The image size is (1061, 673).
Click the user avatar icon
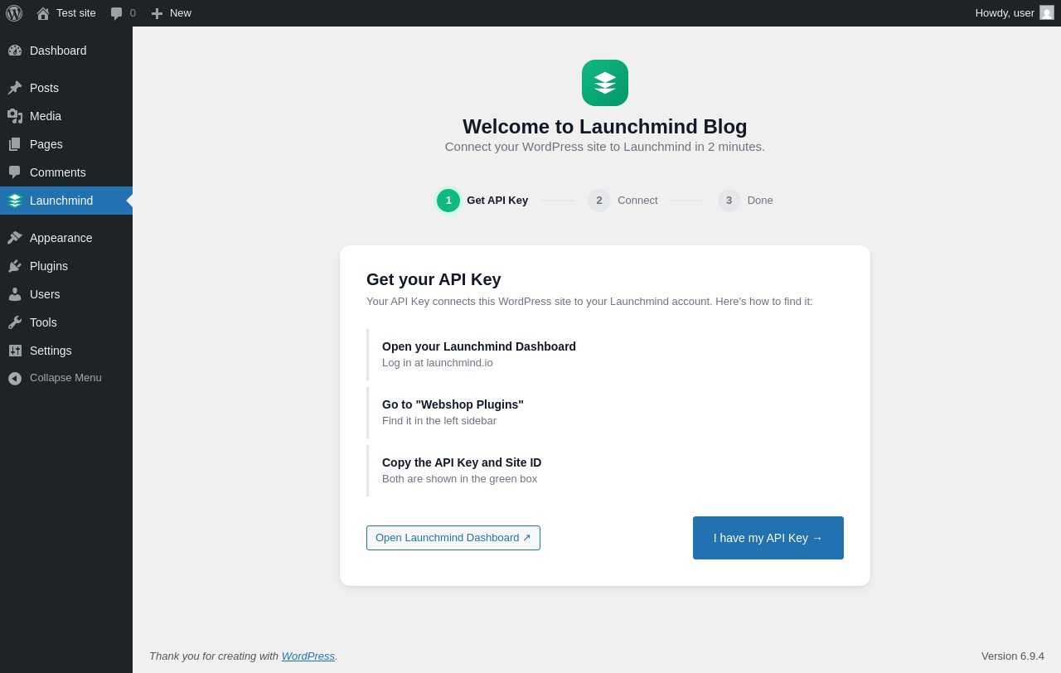(x=1047, y=12)
